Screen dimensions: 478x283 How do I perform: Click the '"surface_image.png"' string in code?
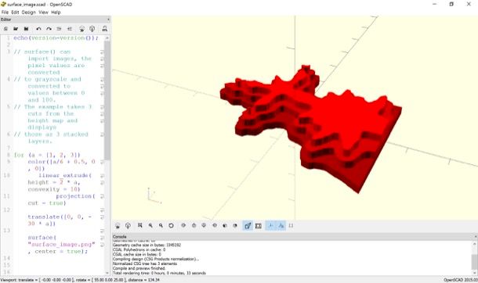[x=61, y=245]
